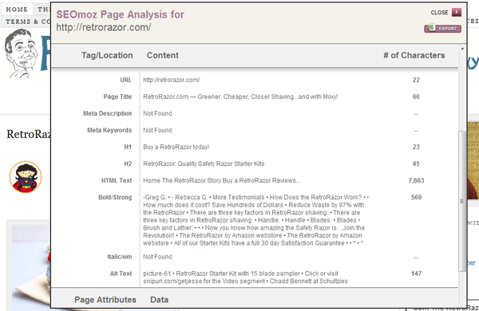Select the Tag/Location column header
Viewport: 479px width, 311px height.
(x=107, y=55)
